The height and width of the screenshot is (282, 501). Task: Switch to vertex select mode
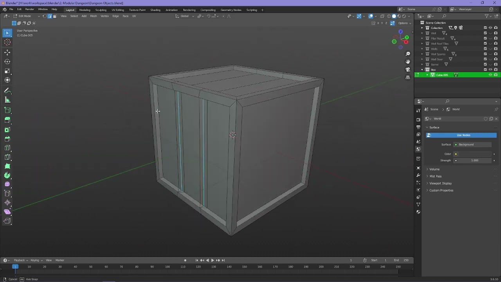[x=45, y=16]
